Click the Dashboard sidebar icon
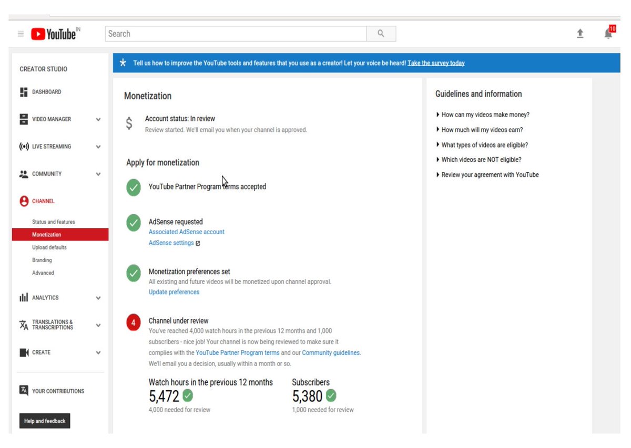 click(24, 92)
